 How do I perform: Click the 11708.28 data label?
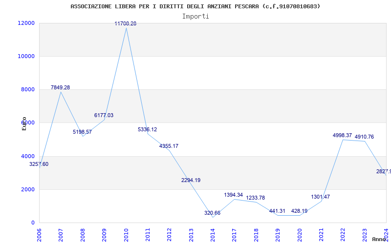[126, 23]
